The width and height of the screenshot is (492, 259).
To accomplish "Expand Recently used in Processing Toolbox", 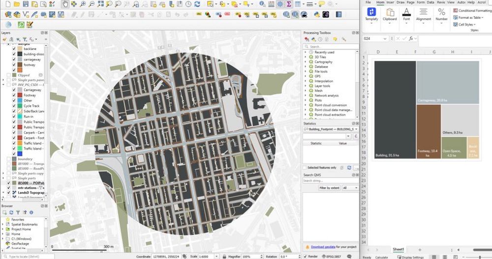I will point(306,52).
